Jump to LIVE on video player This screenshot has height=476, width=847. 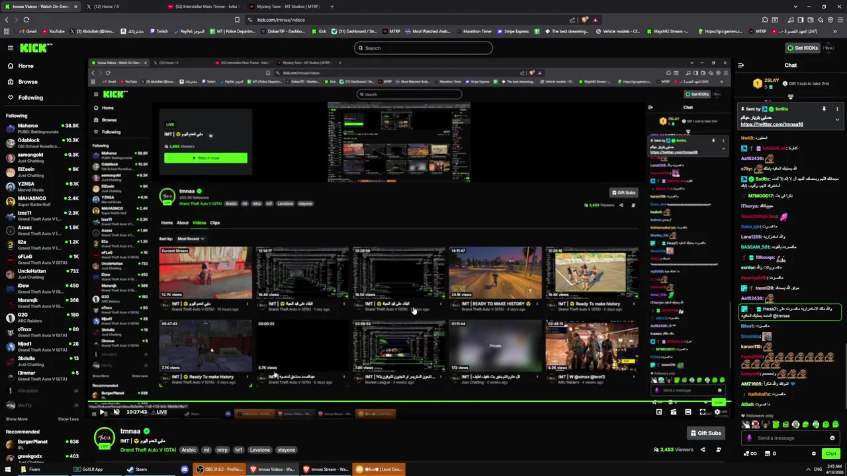click(161, 412)
